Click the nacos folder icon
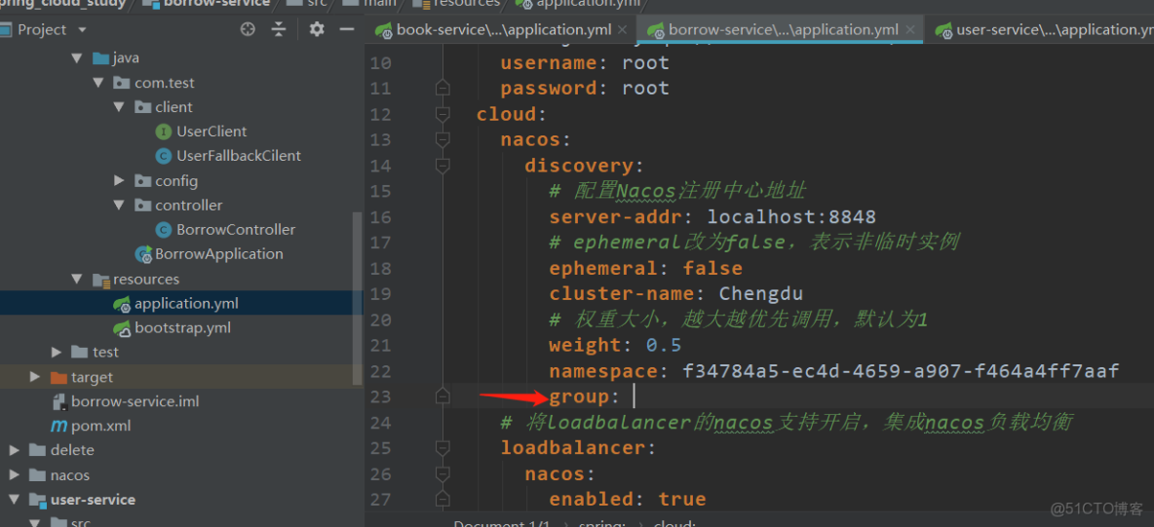 point(38,475)
